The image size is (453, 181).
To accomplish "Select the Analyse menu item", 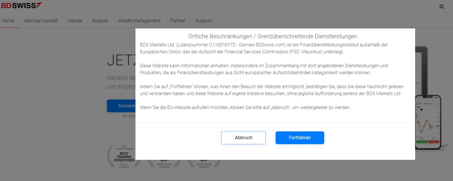I will 100,21.
